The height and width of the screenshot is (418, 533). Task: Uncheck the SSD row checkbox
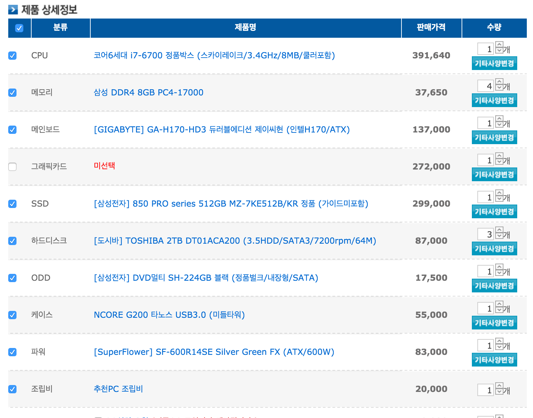click(12, 204)
